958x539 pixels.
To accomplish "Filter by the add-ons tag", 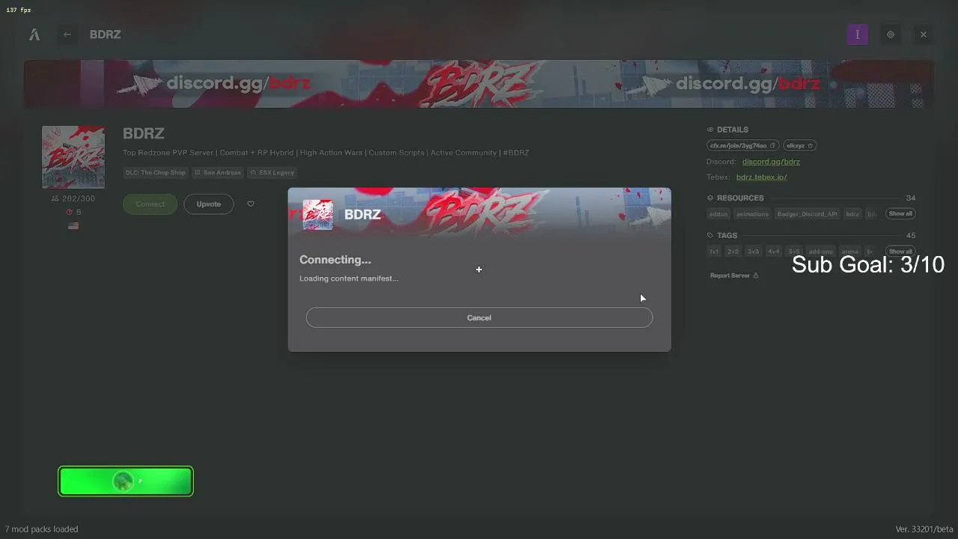I will click(820, 252).
